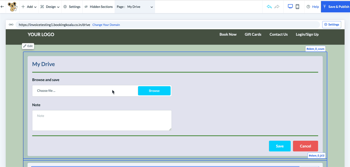Switch to mobile preview icon
This screenshot has height=167, width=350.
pyautogui.click(x=297, y=7)
